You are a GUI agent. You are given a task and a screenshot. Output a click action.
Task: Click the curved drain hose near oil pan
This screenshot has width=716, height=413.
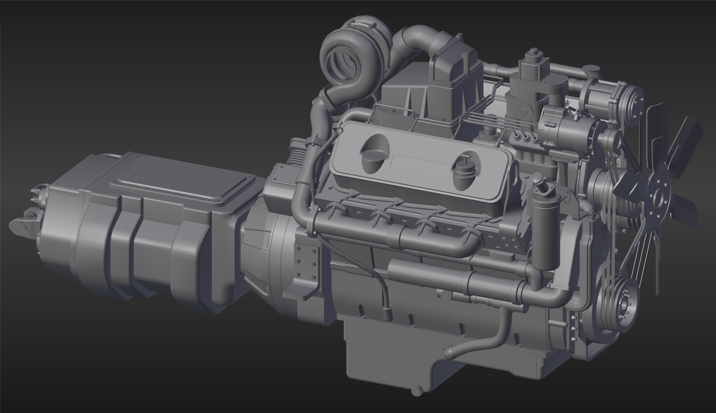coord(493,338)
